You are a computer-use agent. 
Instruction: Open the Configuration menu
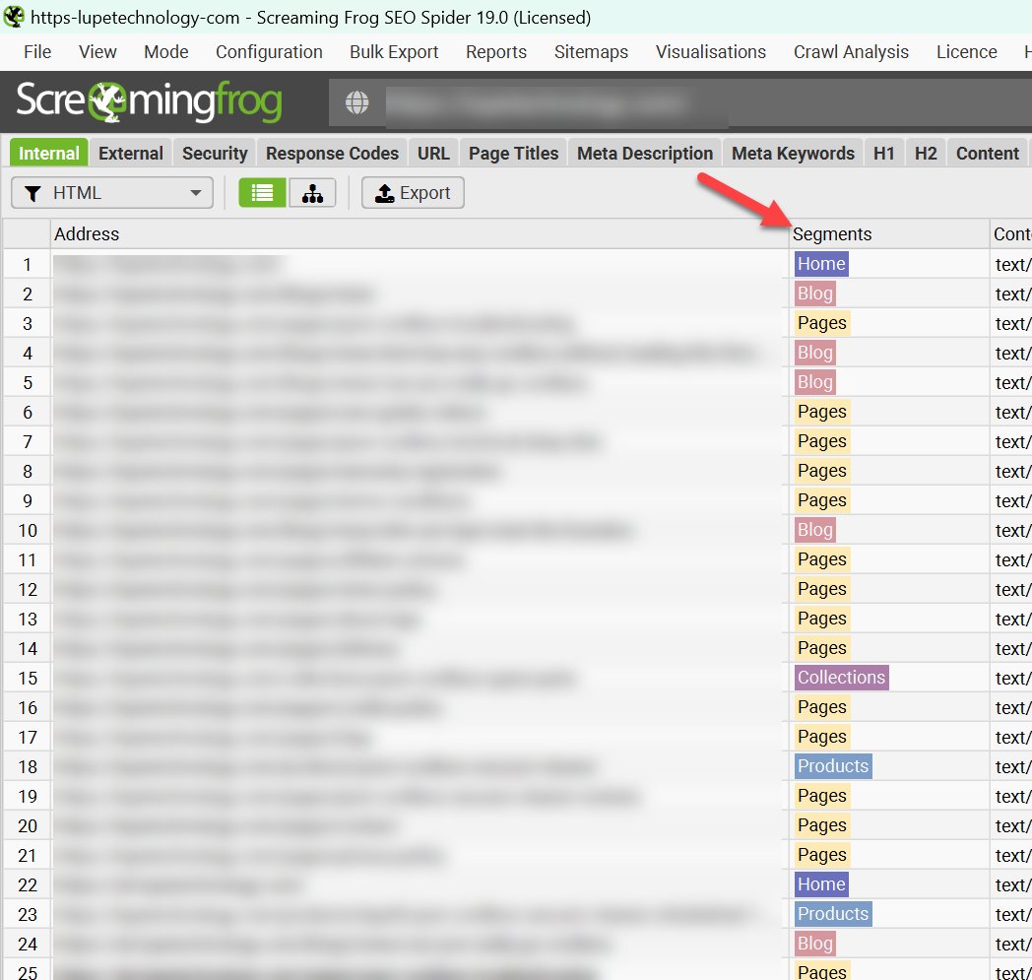pyautogui.click(x=269, y=51)
